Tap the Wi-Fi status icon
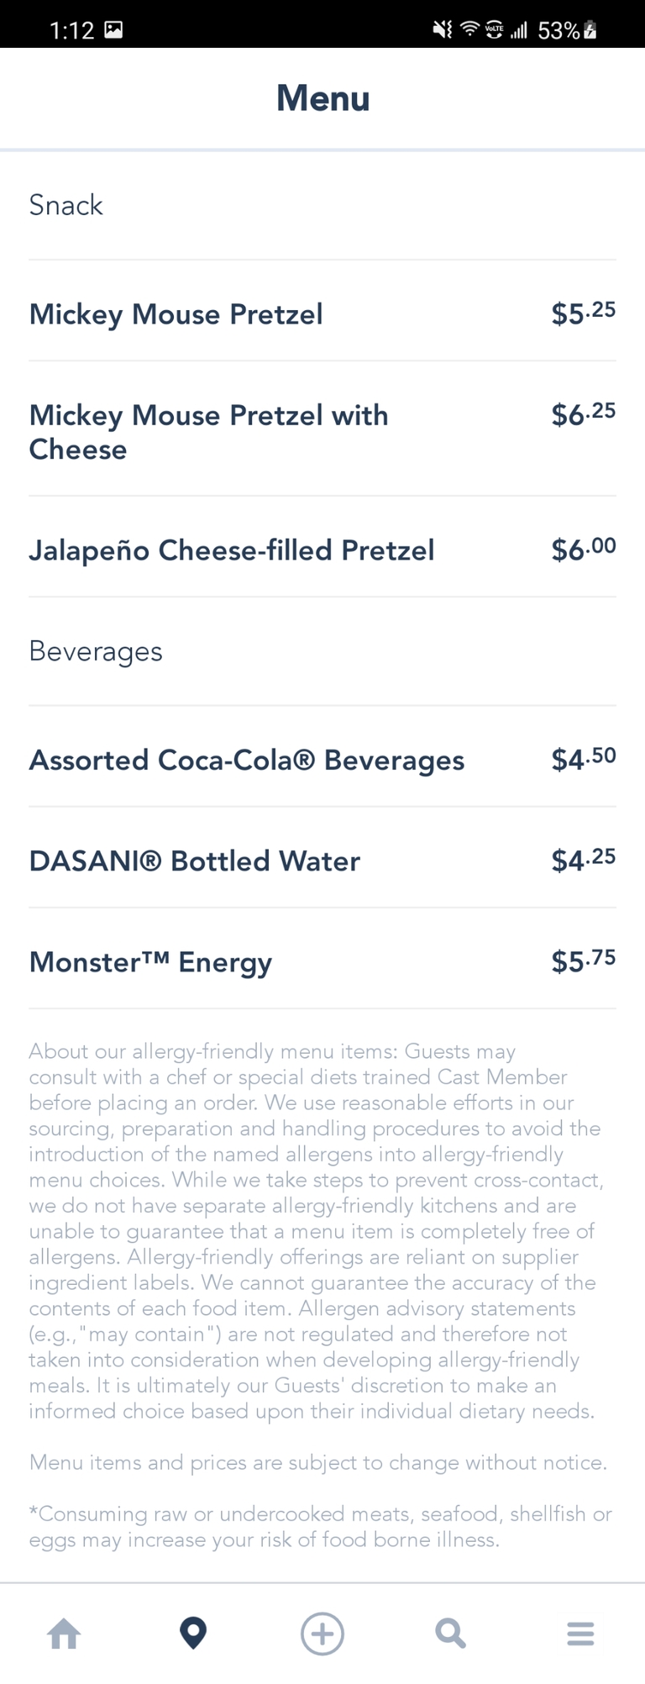 tap(469, 30)
